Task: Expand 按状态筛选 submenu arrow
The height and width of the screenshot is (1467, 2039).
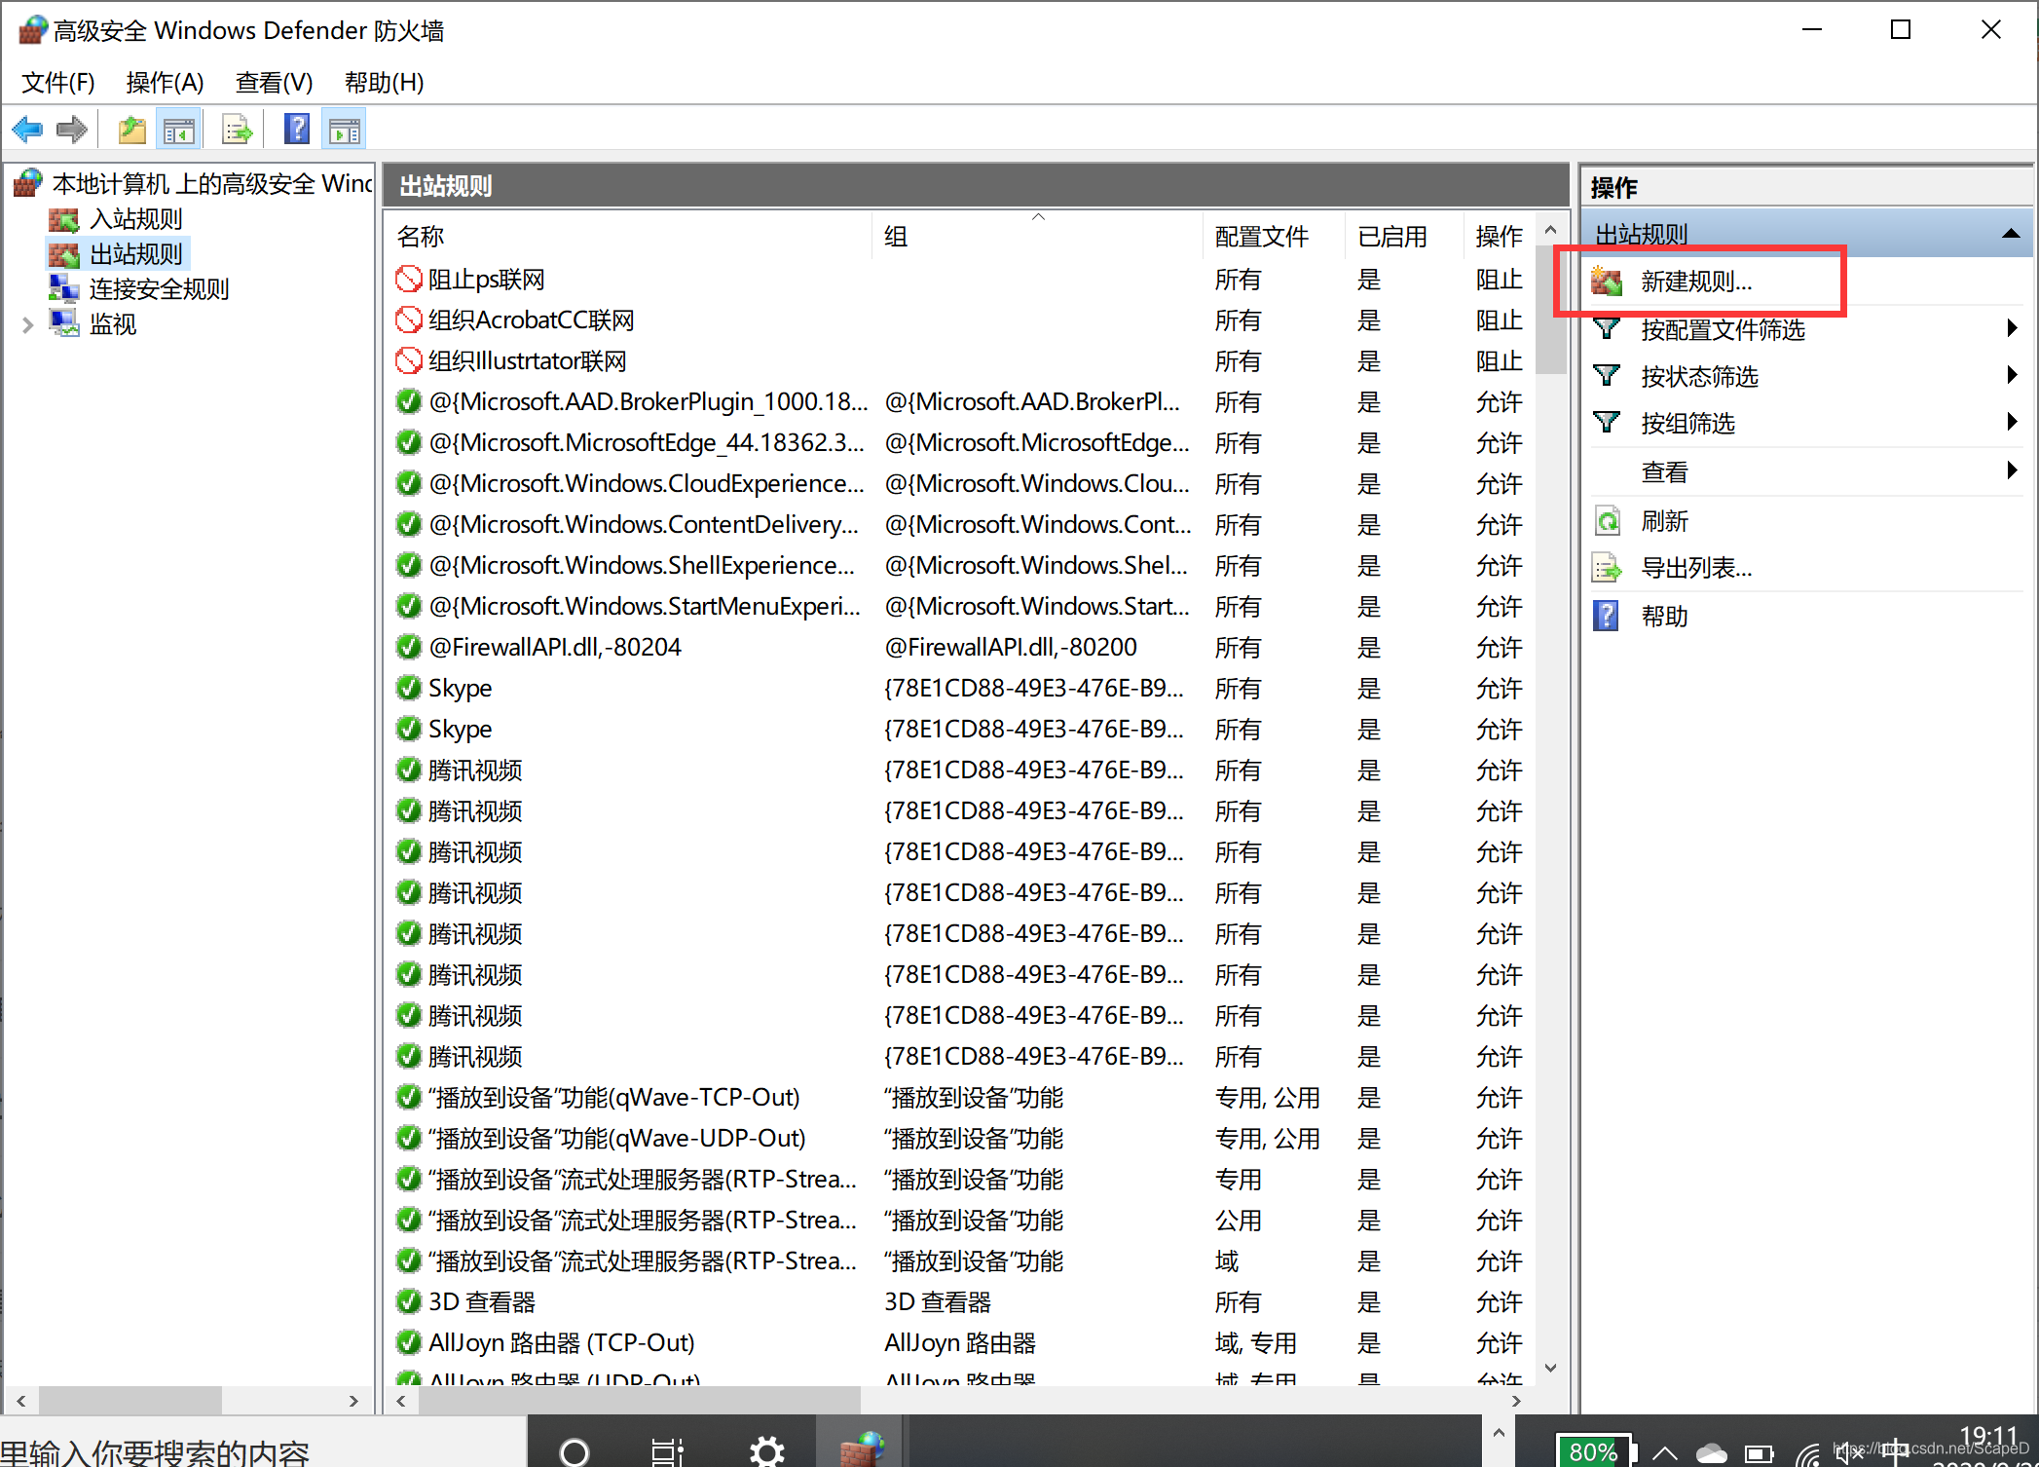Action: tap(2012, 375)
